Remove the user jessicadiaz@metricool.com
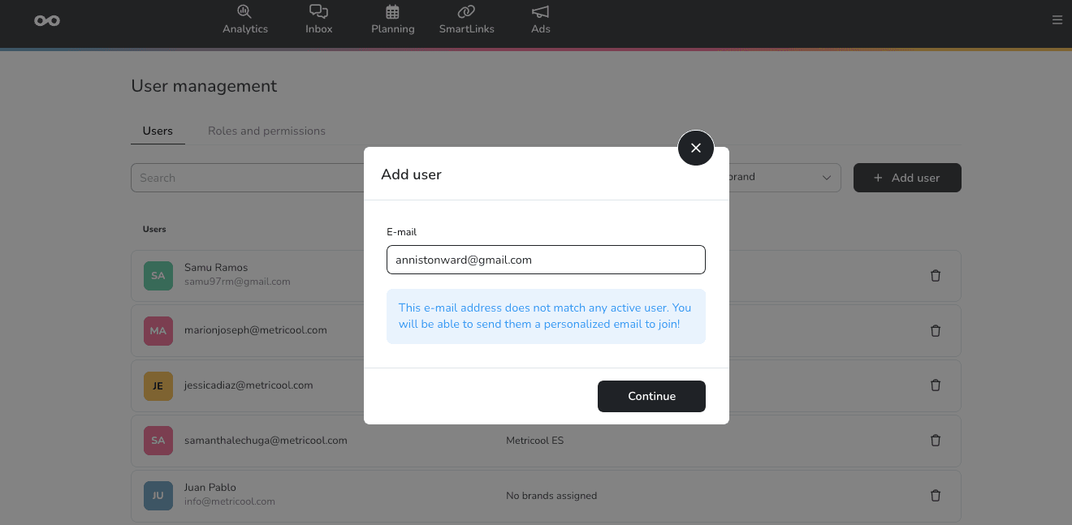Viewport: 1072px width, 525px height. click(x=935, y=385)
